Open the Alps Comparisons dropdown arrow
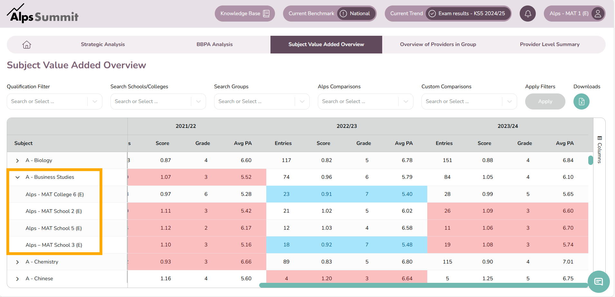Image resolution: width=615 pixels, height=297 pixels. pyautogui.click(x=406, y=101)
